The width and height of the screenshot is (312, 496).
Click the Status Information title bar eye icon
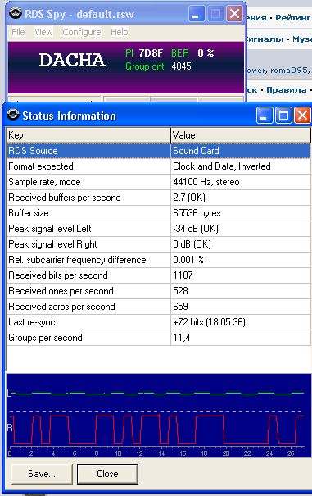pyautogui.click(x=13, y=115)
